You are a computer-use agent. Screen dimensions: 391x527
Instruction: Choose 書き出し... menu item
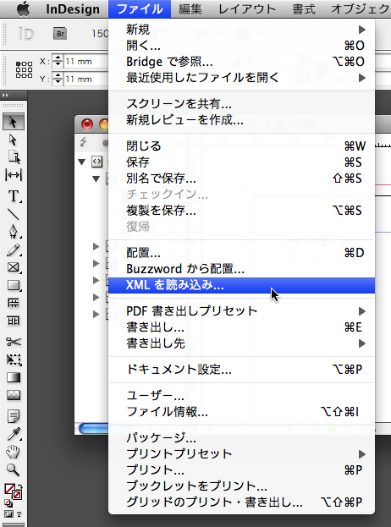(242, 327)
